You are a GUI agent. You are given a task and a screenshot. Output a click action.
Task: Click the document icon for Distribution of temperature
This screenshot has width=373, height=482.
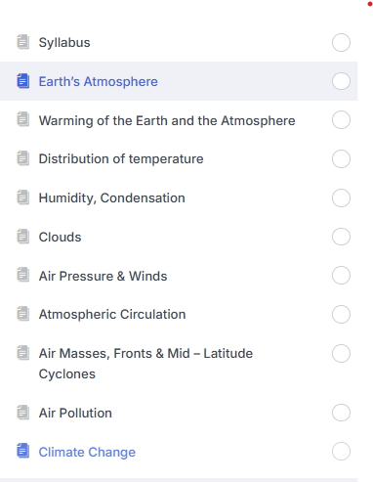[23, 158]
